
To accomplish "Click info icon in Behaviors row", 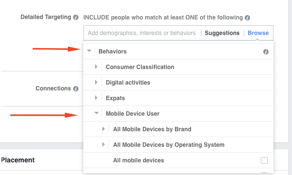I will tap(266, 52).
